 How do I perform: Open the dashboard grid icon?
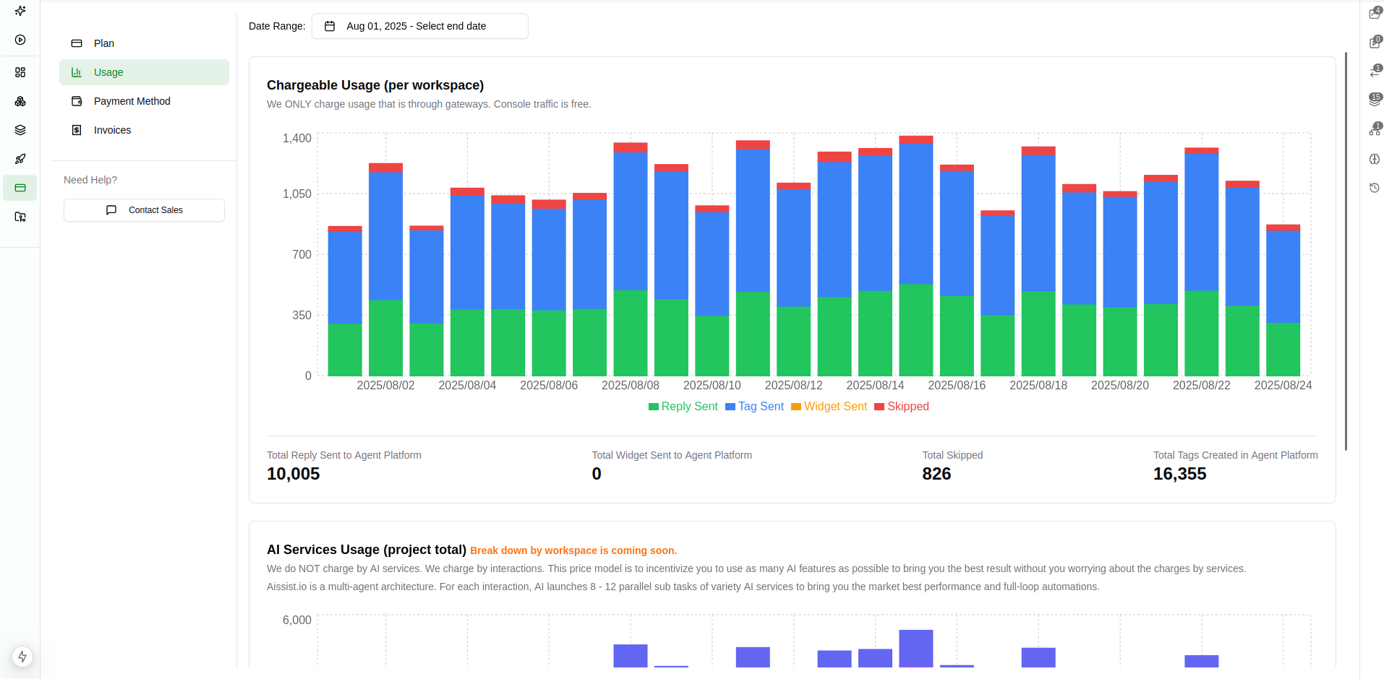20,72
